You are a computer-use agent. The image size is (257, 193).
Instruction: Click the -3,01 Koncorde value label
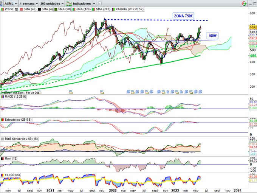click(253, 154)
